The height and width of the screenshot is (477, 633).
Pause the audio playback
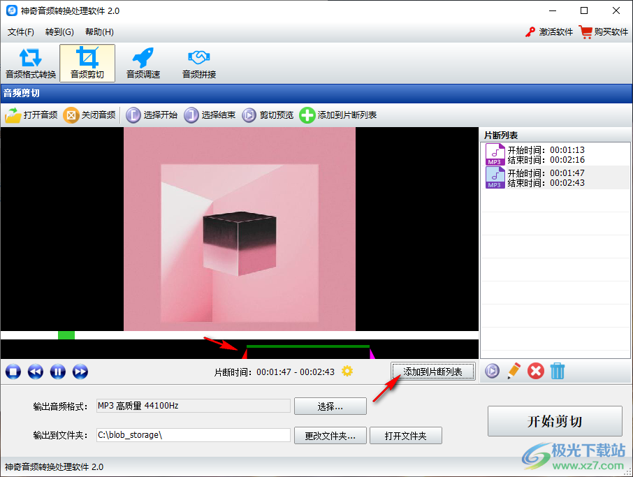coord(58,372)
